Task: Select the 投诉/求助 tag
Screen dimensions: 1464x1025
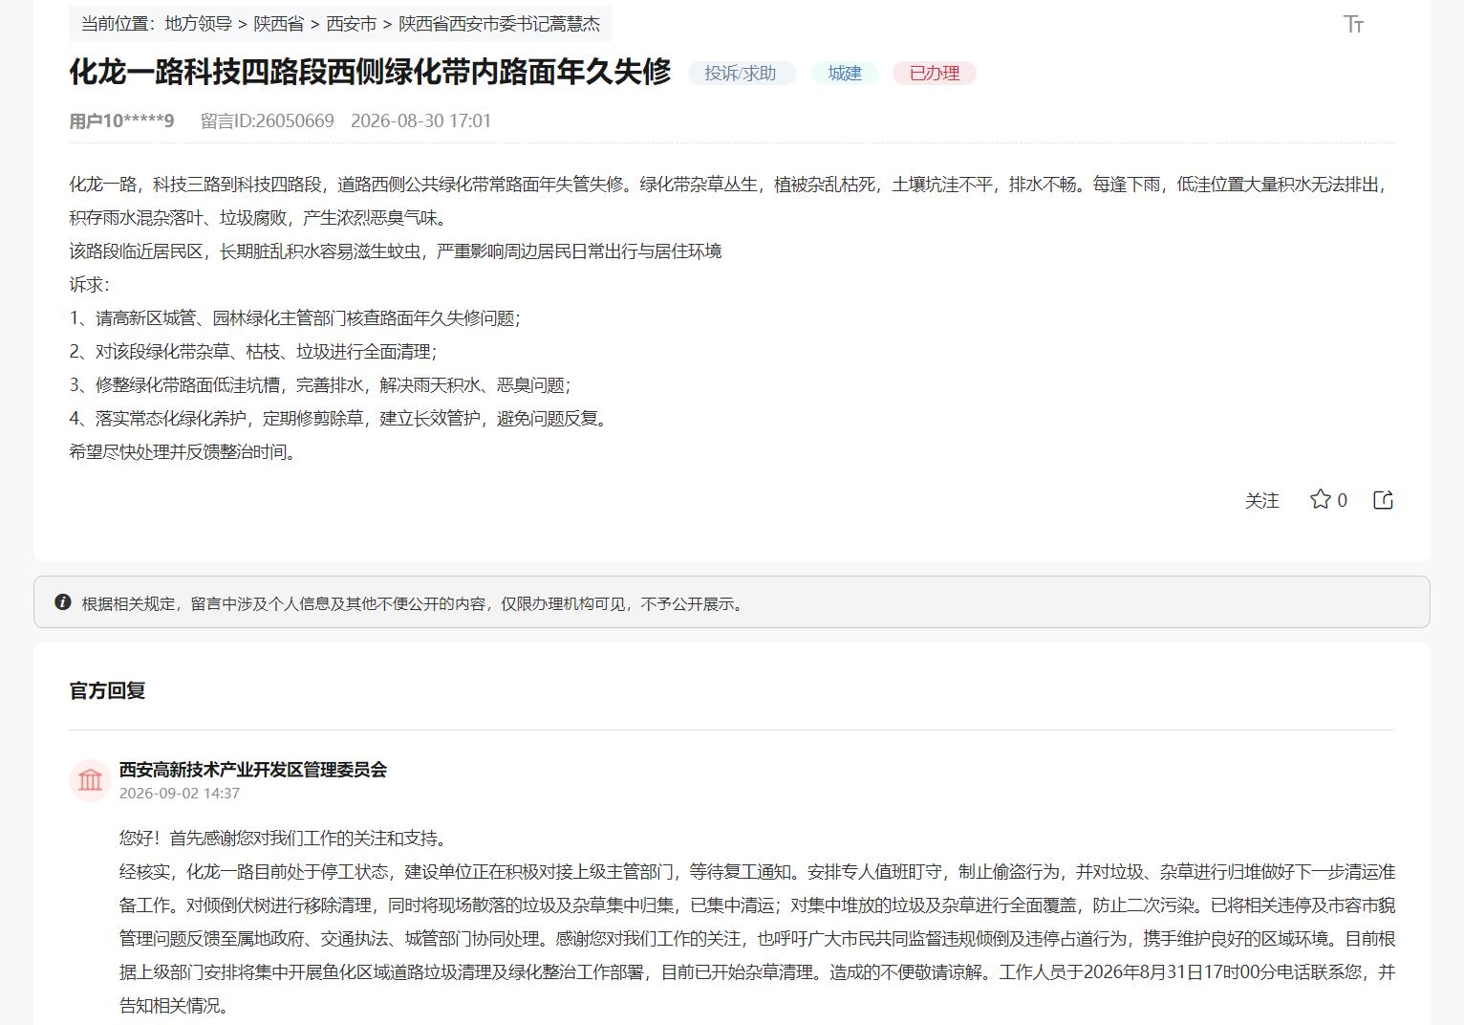Action: click(741, 73)
